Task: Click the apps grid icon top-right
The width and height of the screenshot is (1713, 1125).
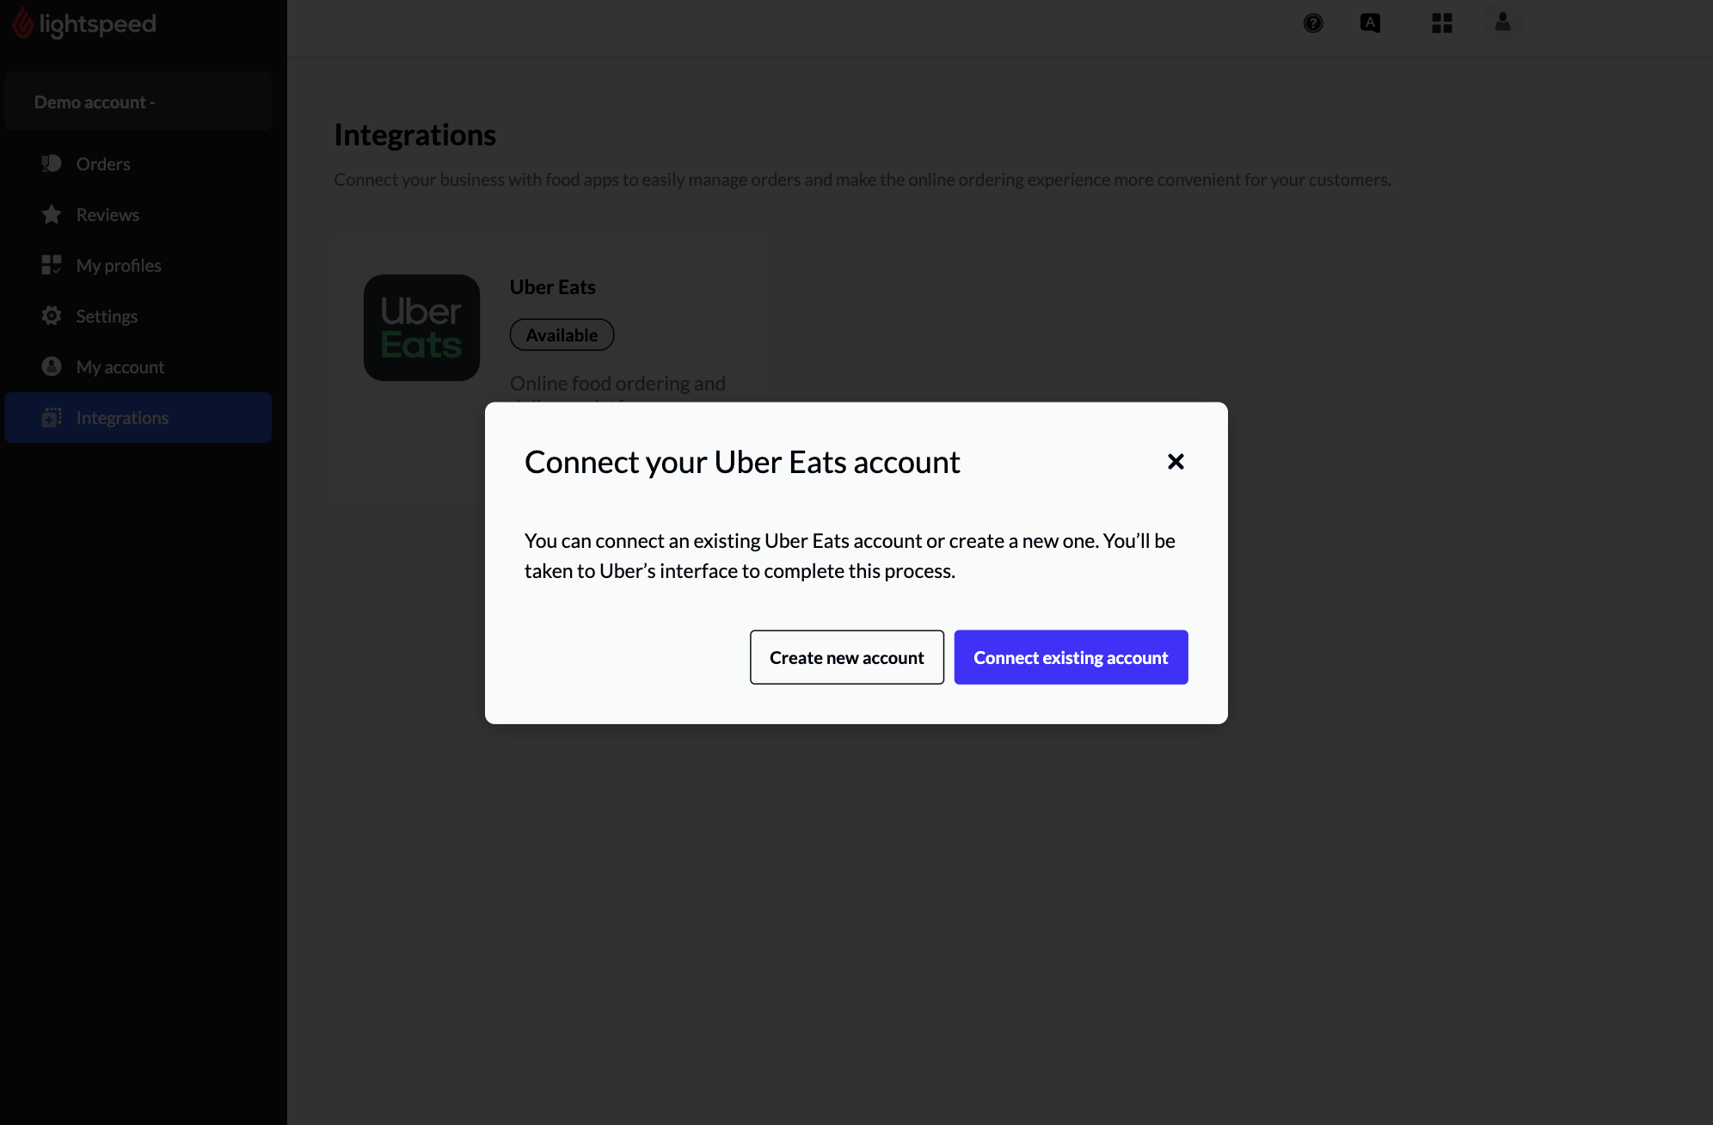Action: click(x=1442, y=22)
